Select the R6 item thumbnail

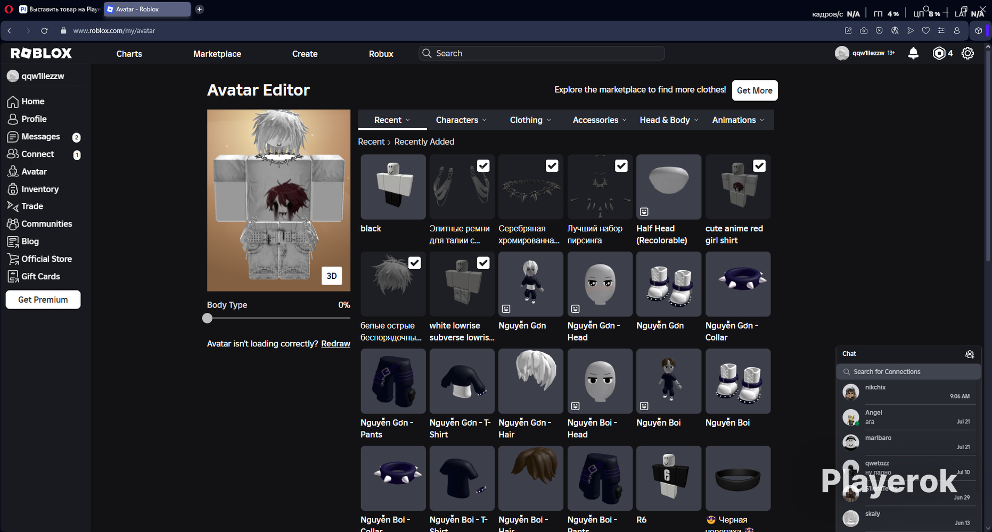[669, 478]
